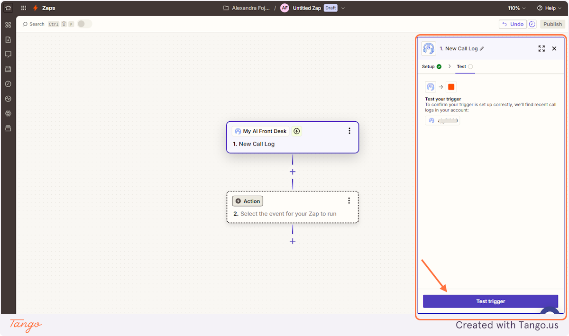569x336 pixels.
Task: Click the Test trigger button
Action: (490, 301)
